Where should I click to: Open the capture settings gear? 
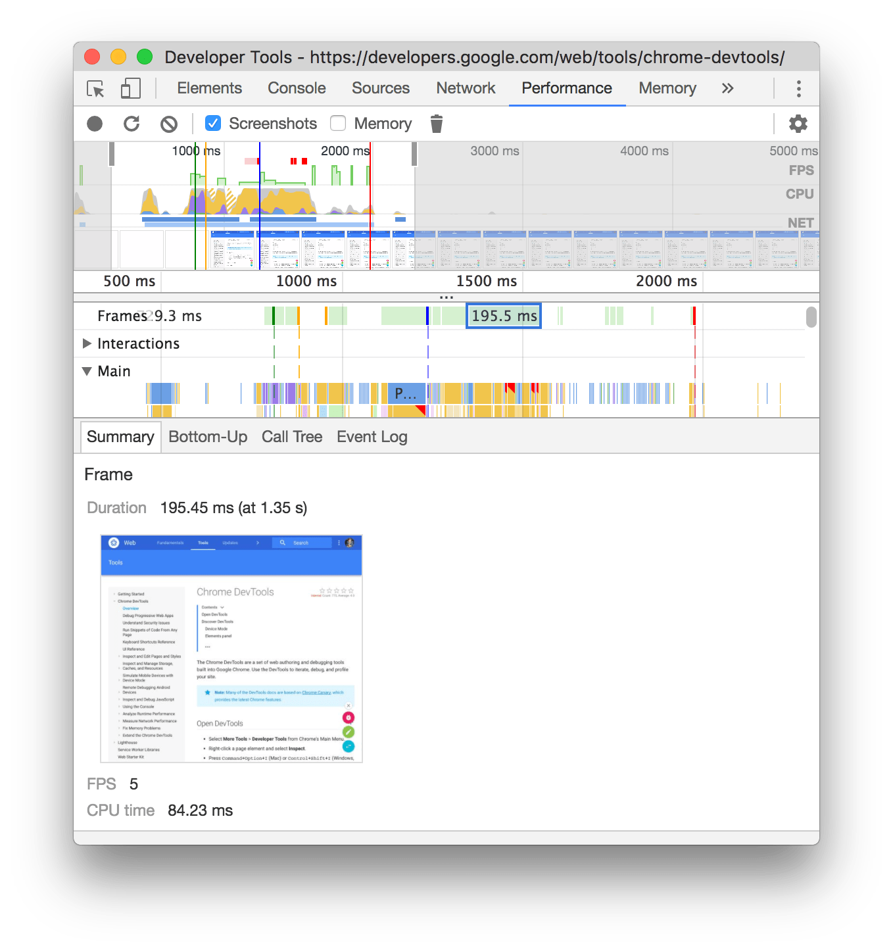click(798, 123)
